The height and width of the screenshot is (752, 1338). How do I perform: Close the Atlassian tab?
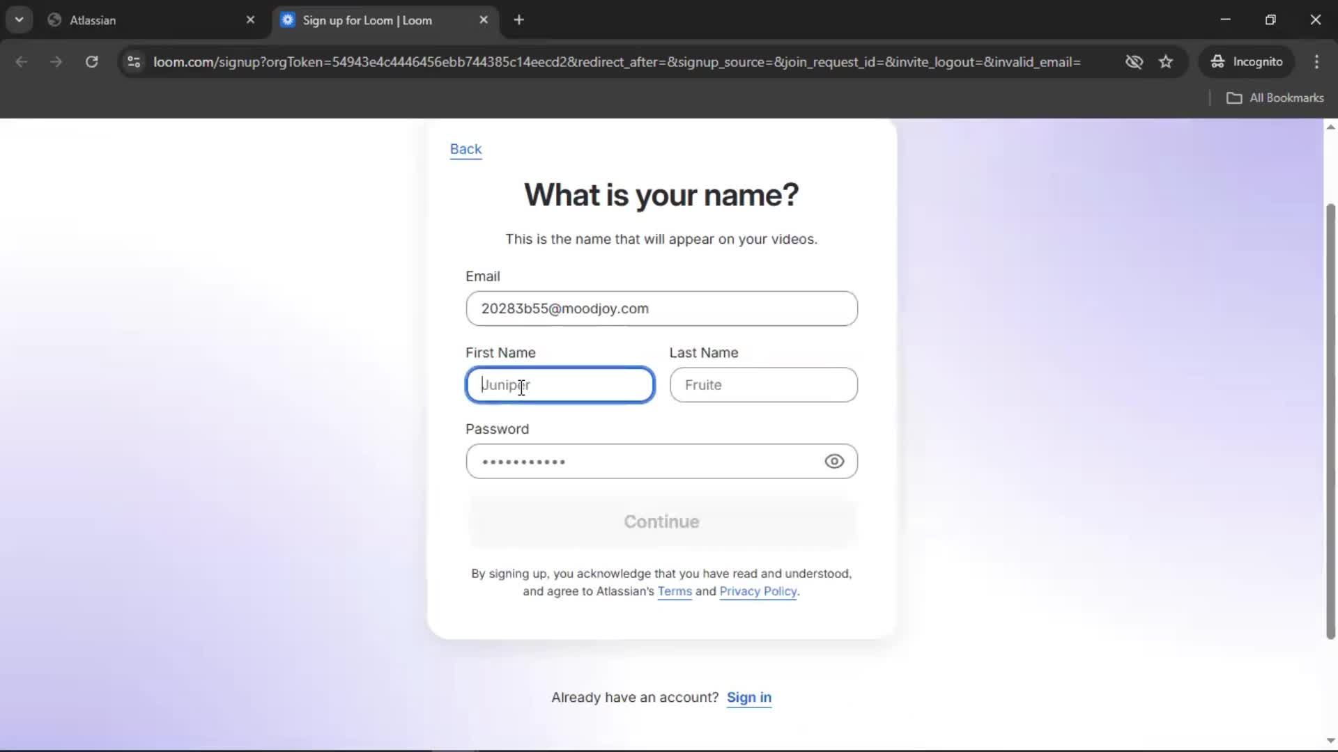click(250, 20)
